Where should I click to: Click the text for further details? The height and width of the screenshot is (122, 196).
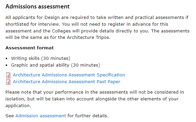88,116
